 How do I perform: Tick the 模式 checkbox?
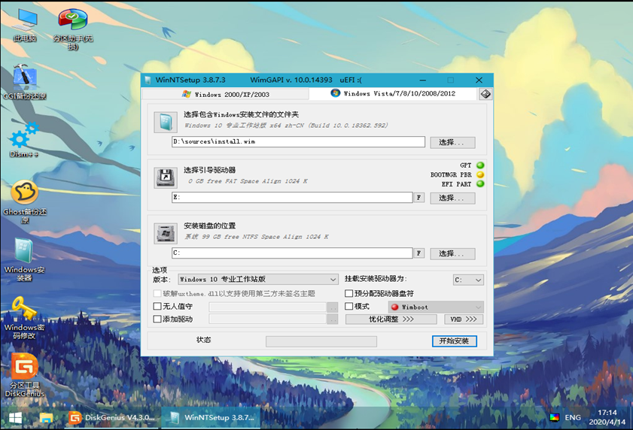coord(348,306)
